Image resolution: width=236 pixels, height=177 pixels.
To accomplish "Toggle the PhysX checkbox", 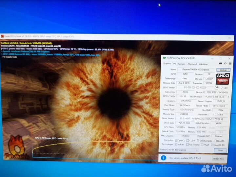I will click(202, 145).
